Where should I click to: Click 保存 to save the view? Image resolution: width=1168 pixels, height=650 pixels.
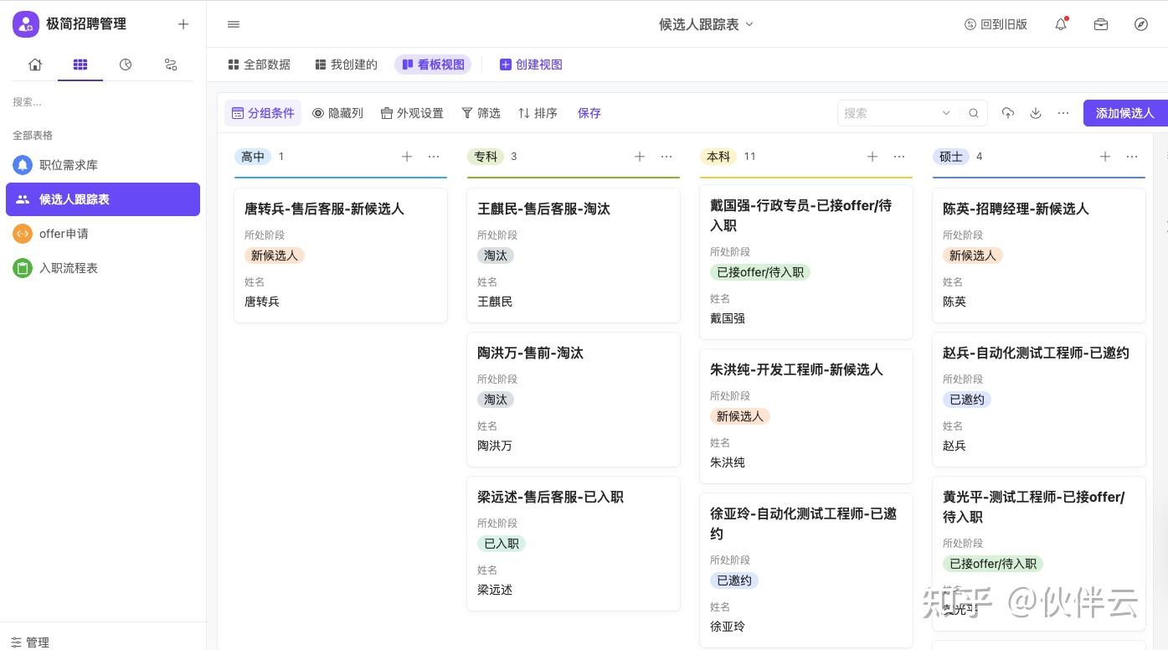589,113
